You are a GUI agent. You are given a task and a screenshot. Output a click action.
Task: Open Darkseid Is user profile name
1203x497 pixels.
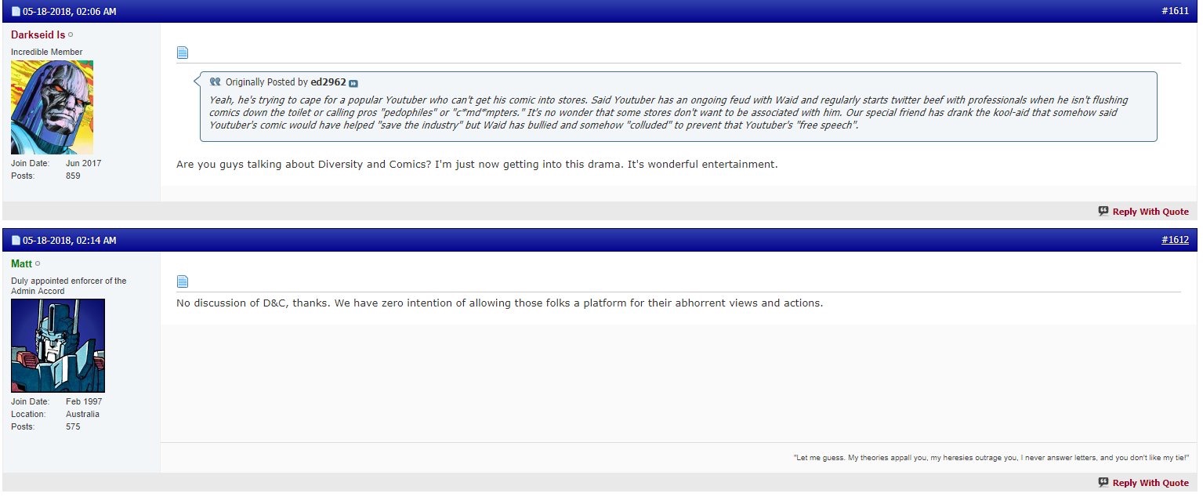coord(38,35)
